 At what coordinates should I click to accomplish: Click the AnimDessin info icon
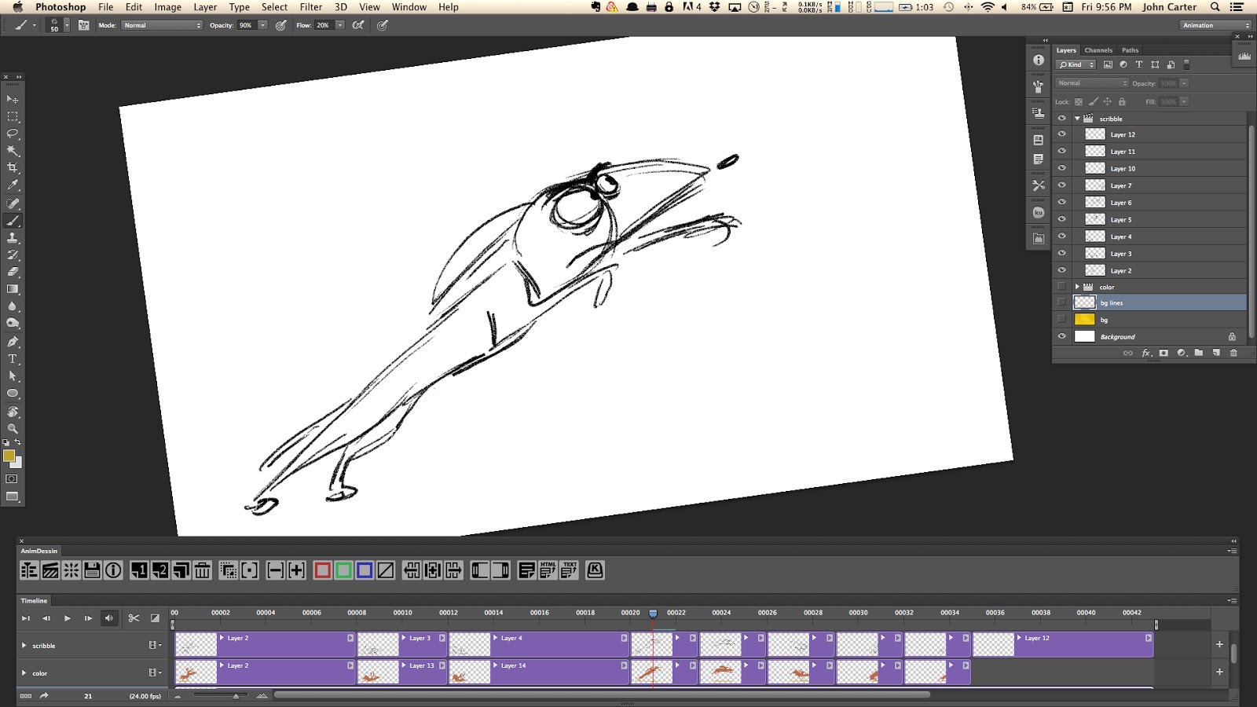(x=113, y=570)
